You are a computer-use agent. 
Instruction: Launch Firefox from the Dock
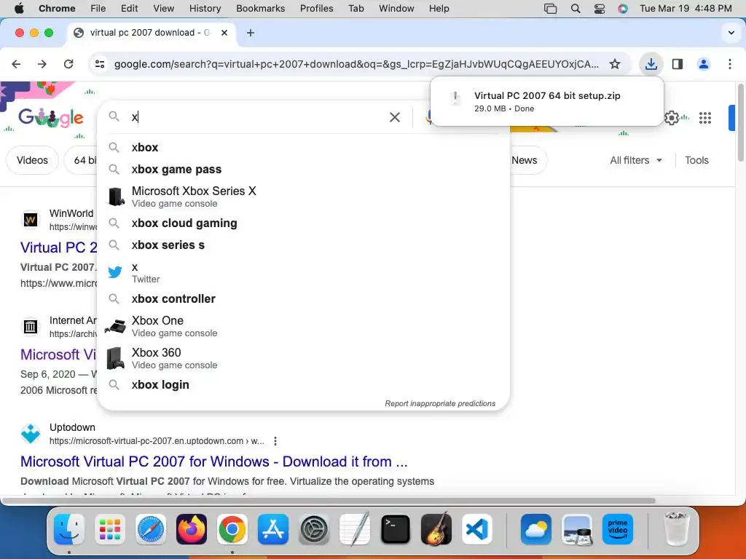(192, 528)
